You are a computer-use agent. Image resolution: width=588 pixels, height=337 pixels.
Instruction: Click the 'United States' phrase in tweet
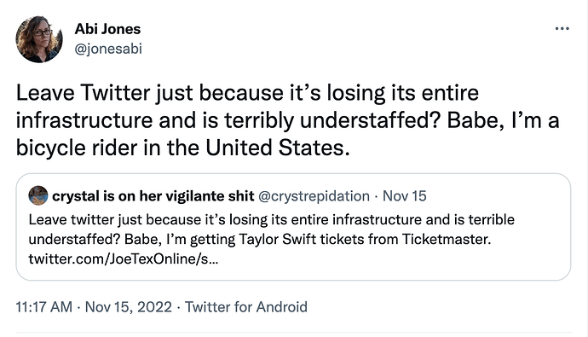274,148
